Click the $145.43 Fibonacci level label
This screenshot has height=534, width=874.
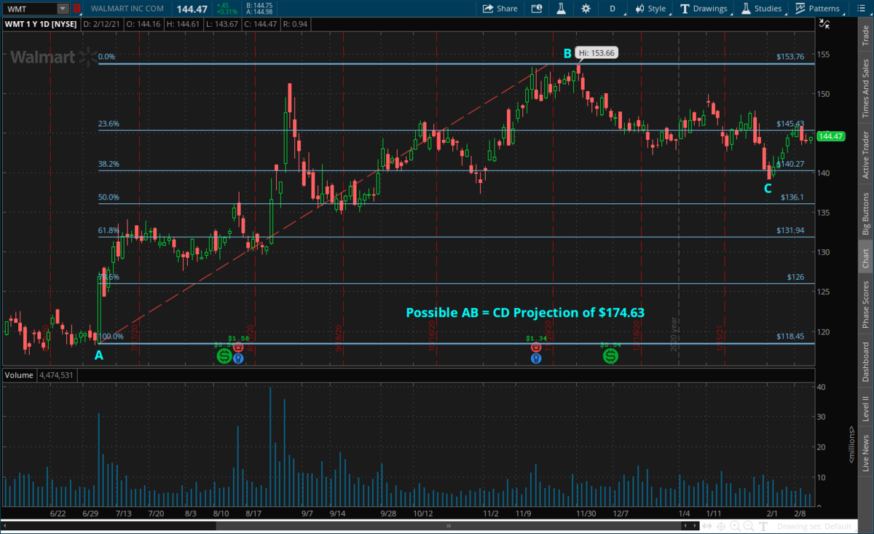[790, 124]
